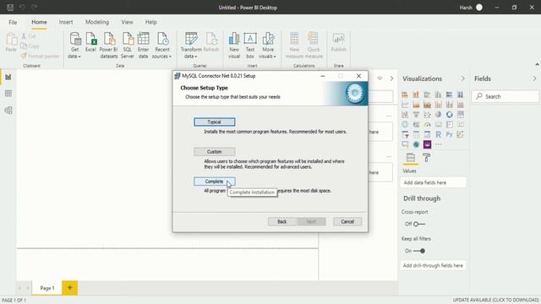Select the Ribbon chart visualization
The height and width of the screenshot is (304, 541).
[460, 105]
